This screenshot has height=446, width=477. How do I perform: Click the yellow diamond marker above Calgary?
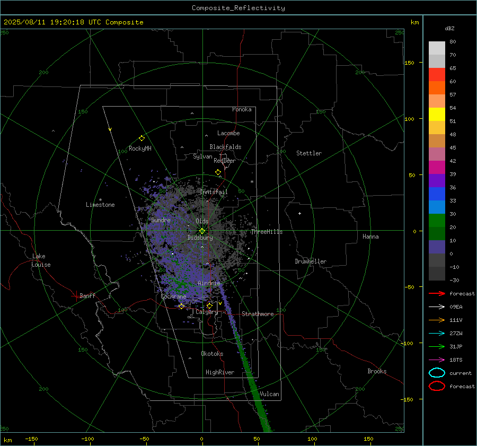pos(209,305)
